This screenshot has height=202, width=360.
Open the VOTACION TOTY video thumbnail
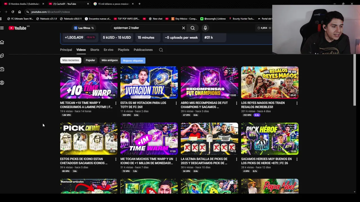(x=149, y=82)
